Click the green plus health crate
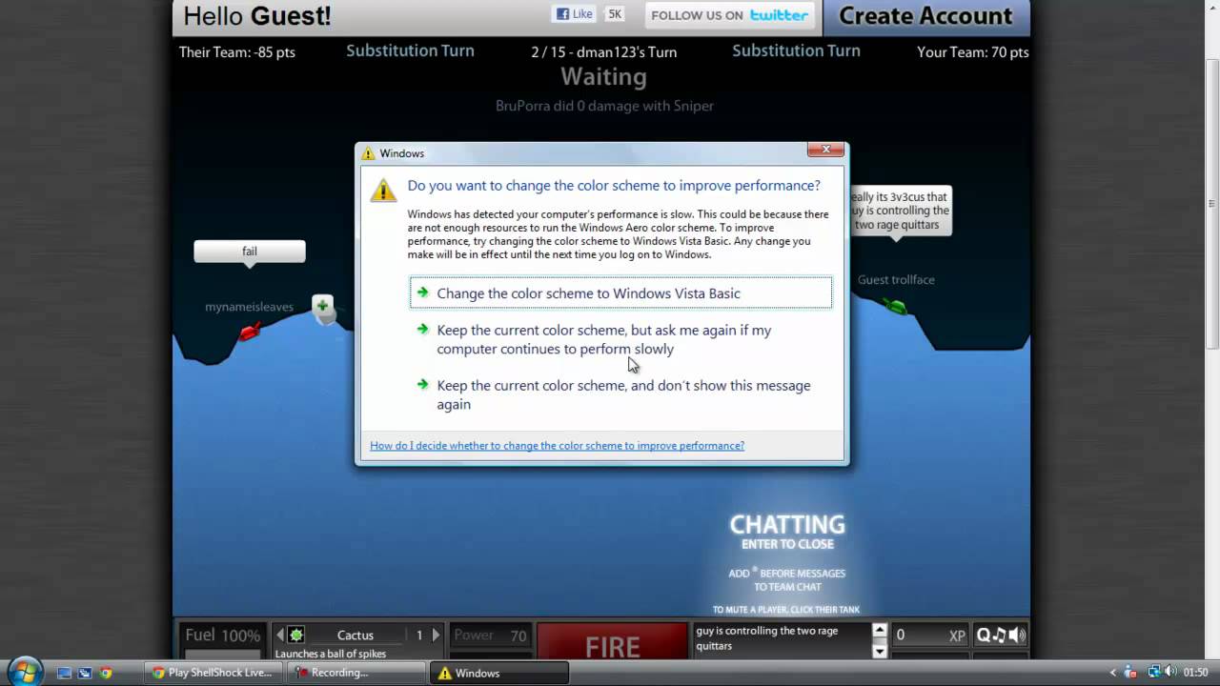Screen dimensions: 1220x686 pos(323,308)
